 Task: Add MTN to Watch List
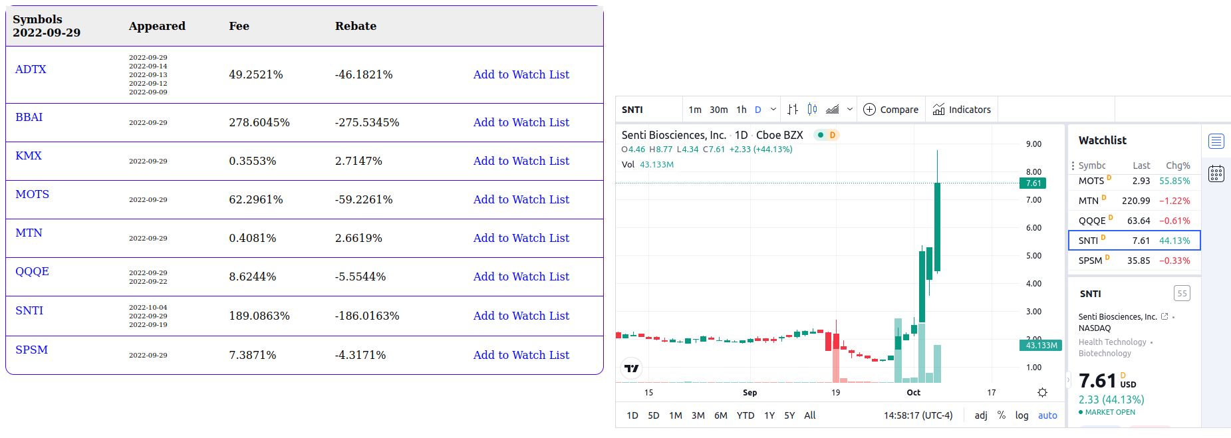[521, 238]
